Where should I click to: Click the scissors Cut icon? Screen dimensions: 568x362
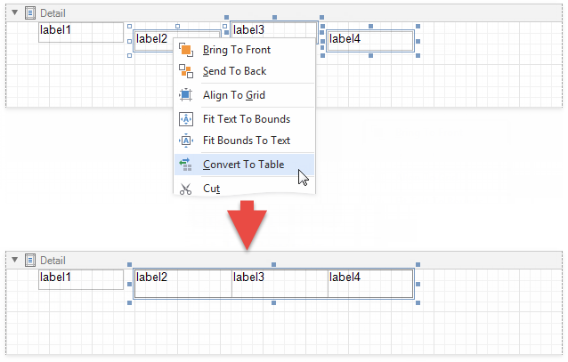[186, 189]
